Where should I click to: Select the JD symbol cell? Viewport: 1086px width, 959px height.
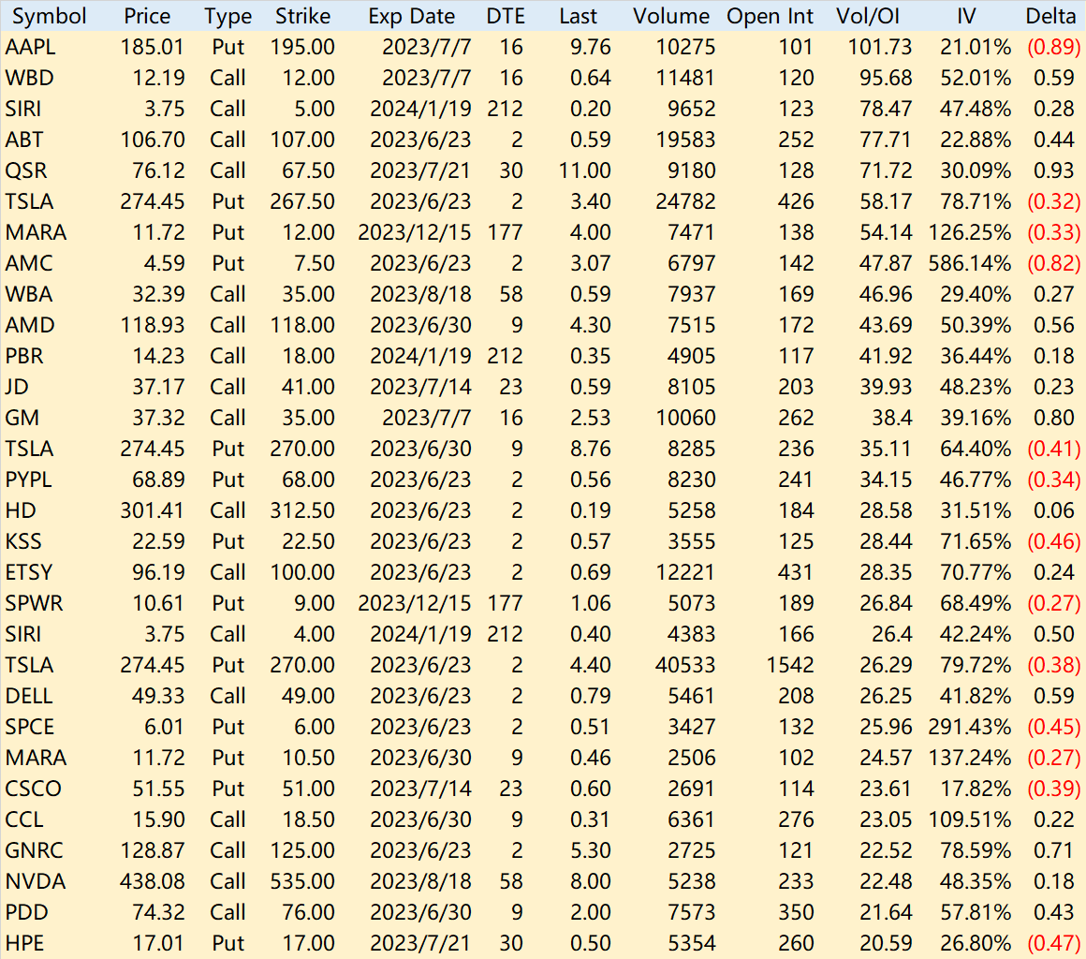[x=17, y=387]
